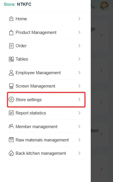Image resolution: width=113 pixels, height=182 pixels.
Task: Click the Home house icon
Action: click(11, 19)
